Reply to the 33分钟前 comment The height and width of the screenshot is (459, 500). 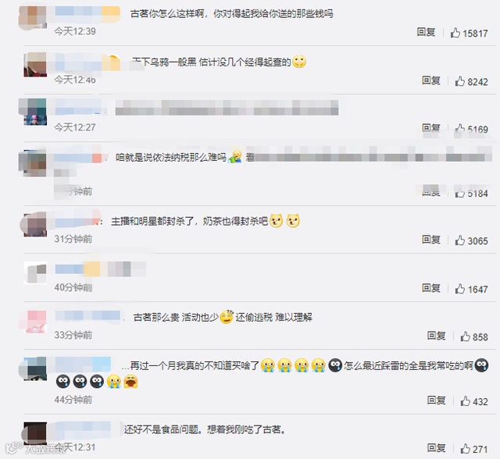436,336
